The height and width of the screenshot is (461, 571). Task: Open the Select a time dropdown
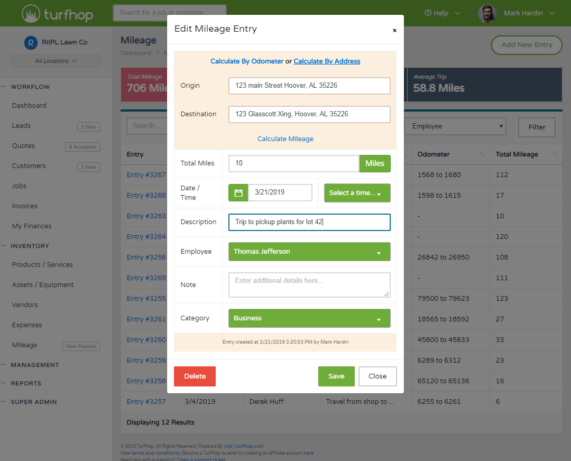click(357, 192)
